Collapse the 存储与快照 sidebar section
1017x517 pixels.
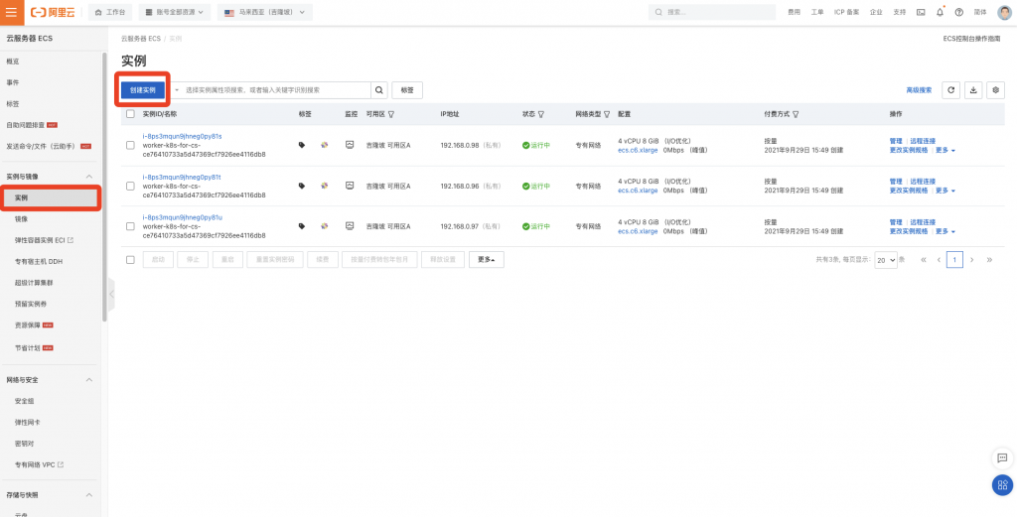tap(89, 495)
